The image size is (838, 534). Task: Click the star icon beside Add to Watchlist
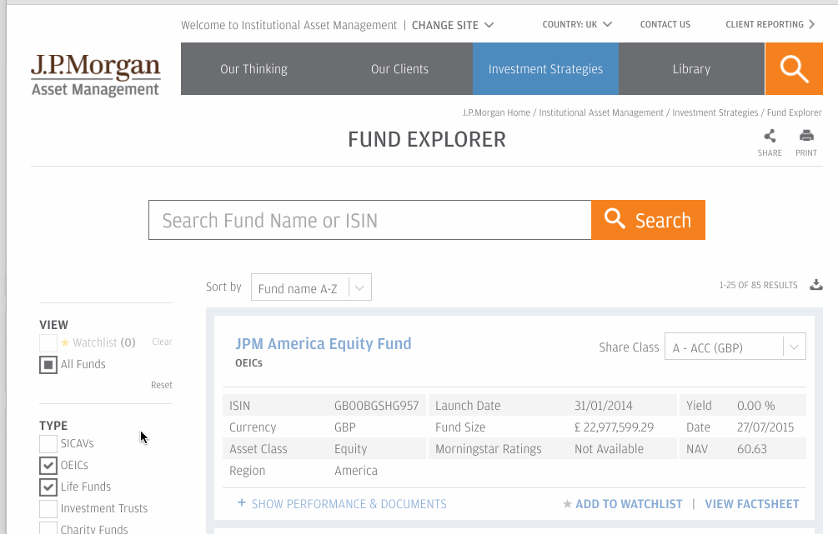click(567, 503)
